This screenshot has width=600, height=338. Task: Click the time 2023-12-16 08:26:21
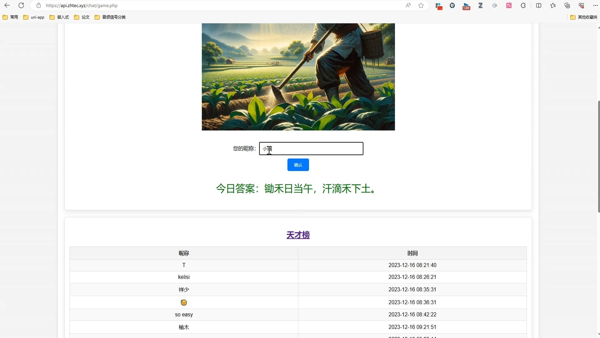pos(412,277)
